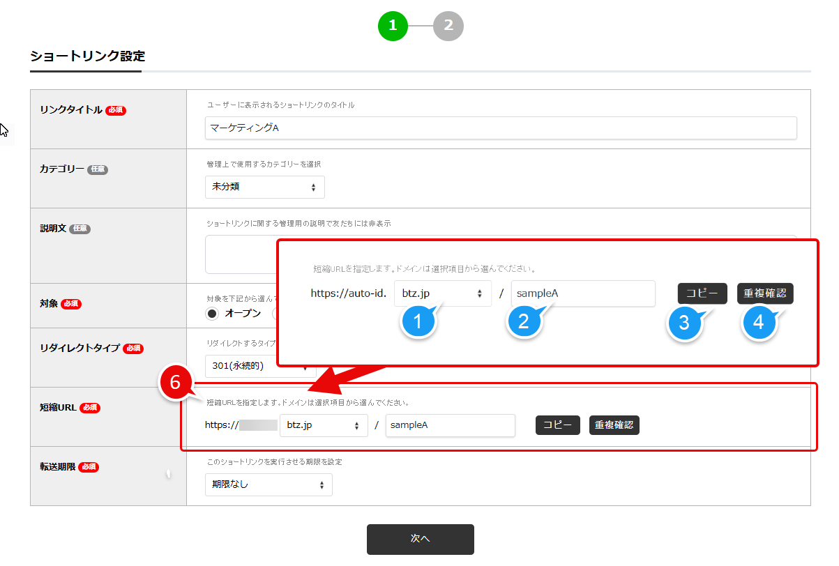Click the blue number 1 callout badge
Image resolution: width=839 pixels, height=566 pixels.
coord(418,321)
